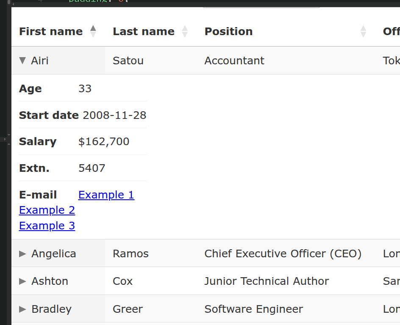Click the horizontal scrollbar above the table
400x325 pixels.
206,4
